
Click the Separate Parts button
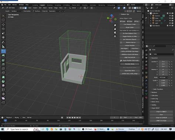coord(130,71)
